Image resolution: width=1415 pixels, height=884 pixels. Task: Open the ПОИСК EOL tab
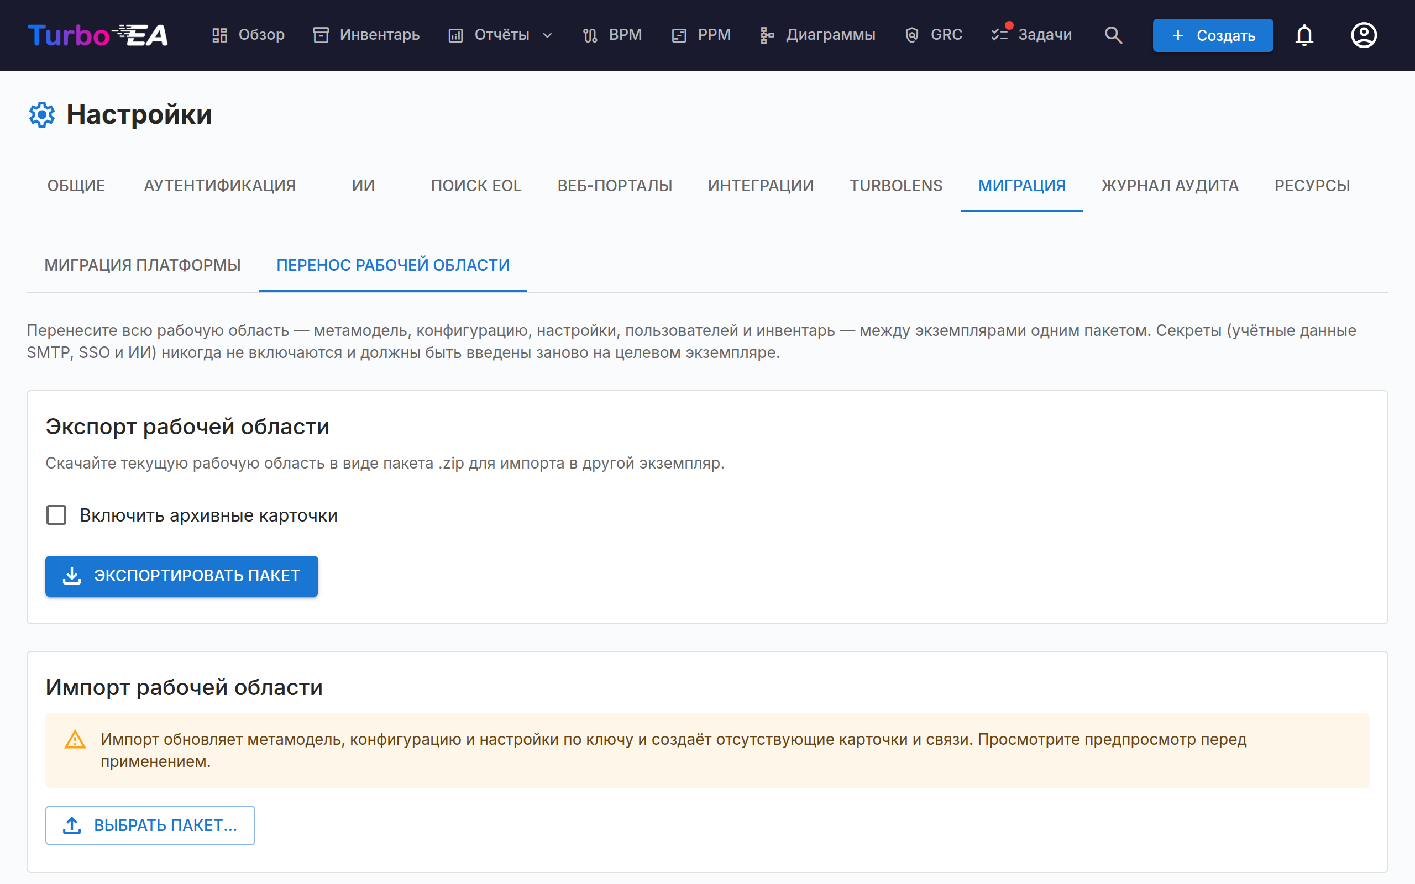coord(476,186)
